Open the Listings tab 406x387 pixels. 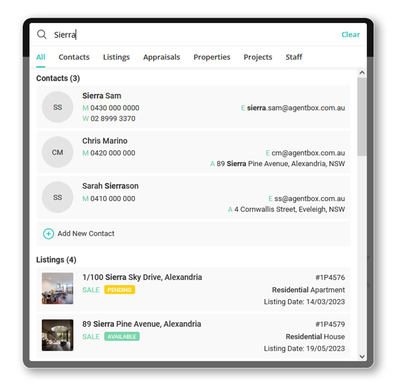116,57
